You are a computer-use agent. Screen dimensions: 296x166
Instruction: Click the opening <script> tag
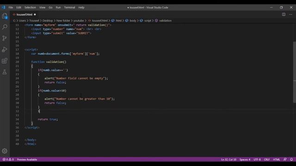point(31,49)
